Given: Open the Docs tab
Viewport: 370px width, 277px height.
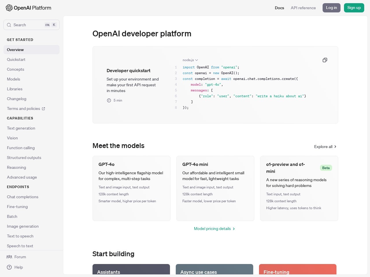Looking at the screenshot, I should click(280, 8).
